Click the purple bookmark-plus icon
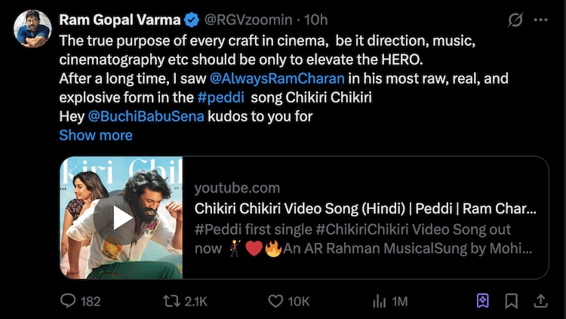The image size is (566, 319). [483, 301]
